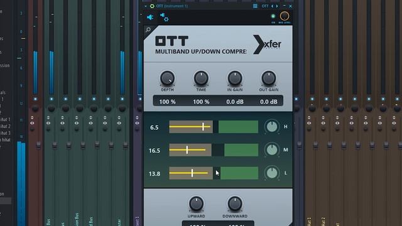Click the Depth knob

point(167,78)
